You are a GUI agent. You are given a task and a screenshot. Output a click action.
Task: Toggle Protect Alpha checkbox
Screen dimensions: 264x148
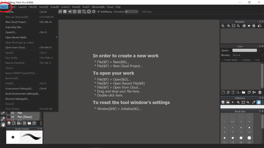pos(222,60)
